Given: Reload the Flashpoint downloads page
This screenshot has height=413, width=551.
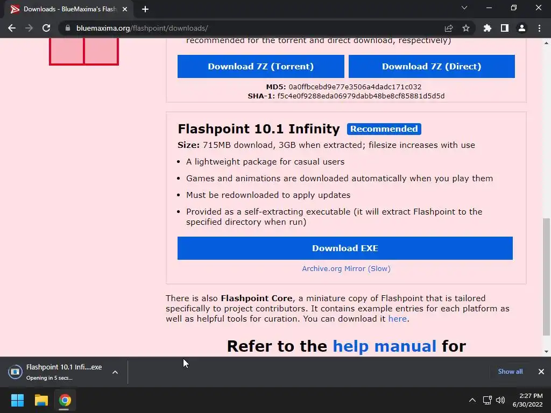Looking at the screenshot, I should pos(46,28).
